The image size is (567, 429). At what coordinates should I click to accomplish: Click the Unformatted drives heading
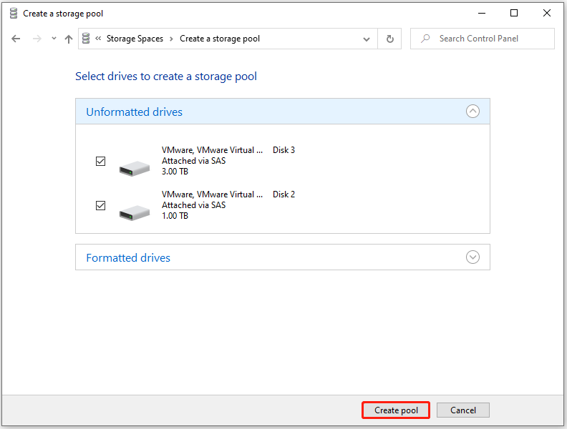[134, 112]
